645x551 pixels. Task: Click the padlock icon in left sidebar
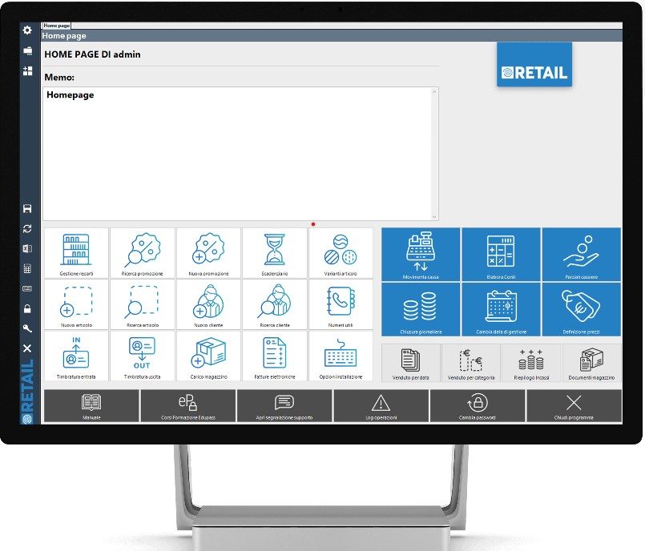coord(27,308)
